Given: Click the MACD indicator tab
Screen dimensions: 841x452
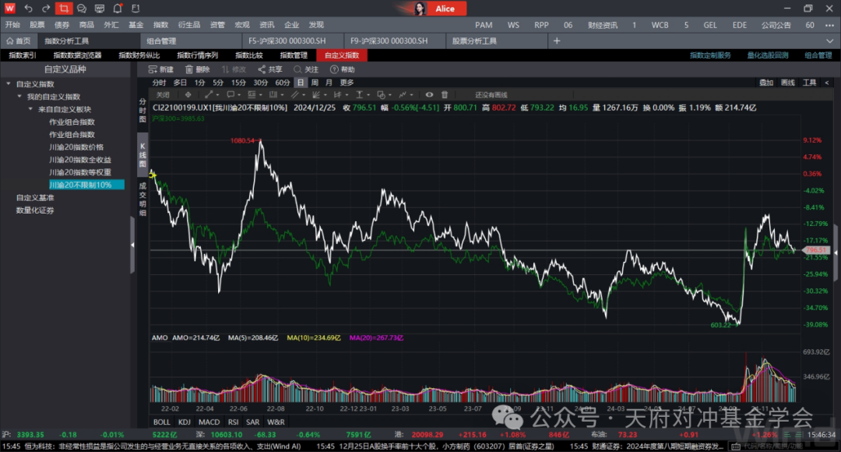Looking at the screenshot, I should click(x=209, y=422).
